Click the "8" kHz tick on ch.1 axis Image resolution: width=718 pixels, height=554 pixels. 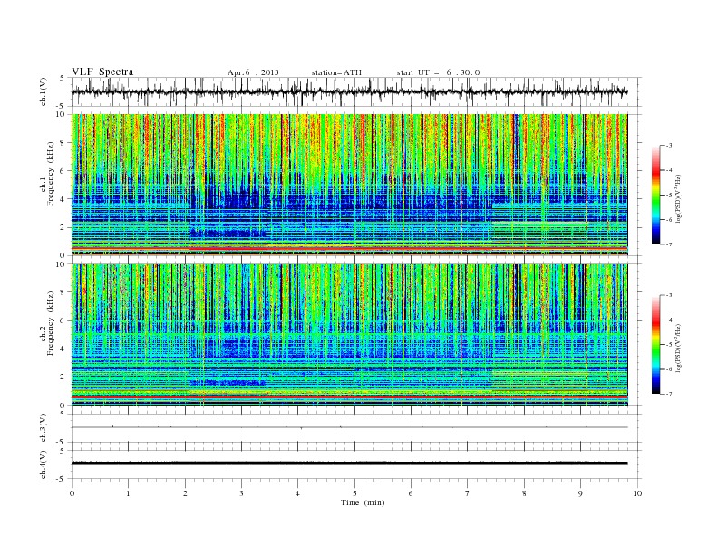[x=63, y=143]
